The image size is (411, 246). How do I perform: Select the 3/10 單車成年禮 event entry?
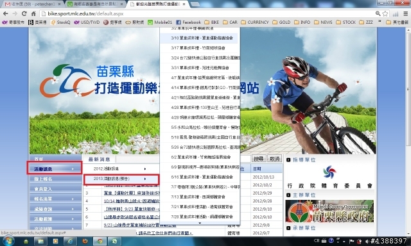pyautogui.click(x=200, y=38)
